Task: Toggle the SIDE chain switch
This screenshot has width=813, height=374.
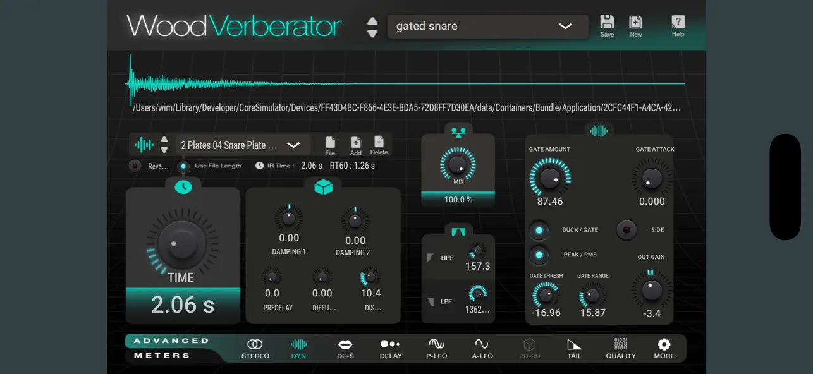Action: pos(627,230)
